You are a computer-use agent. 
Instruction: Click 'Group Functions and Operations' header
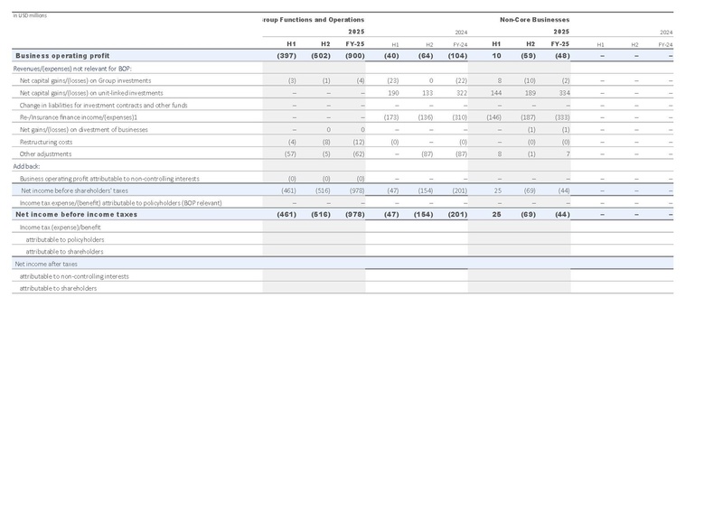pos(314,20)
